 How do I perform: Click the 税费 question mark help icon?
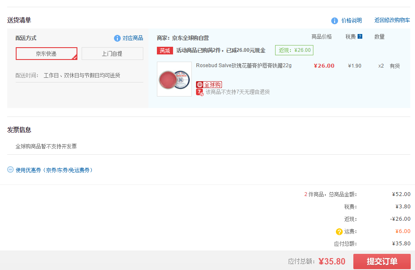pos(360,37)
